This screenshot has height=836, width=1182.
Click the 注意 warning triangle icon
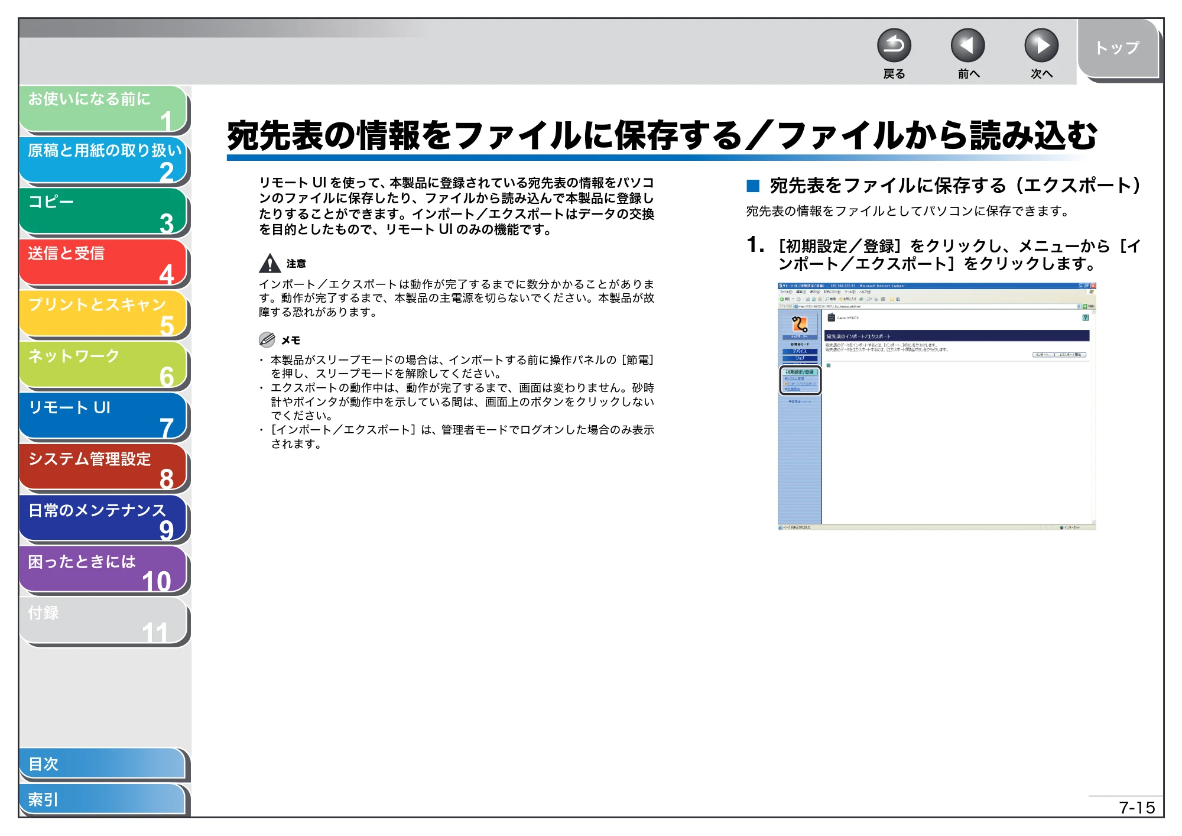[x=269, y=263]
